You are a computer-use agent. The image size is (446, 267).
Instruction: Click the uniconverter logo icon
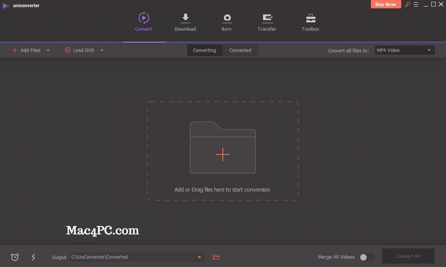pyautogui.click(x=5, y=5)
